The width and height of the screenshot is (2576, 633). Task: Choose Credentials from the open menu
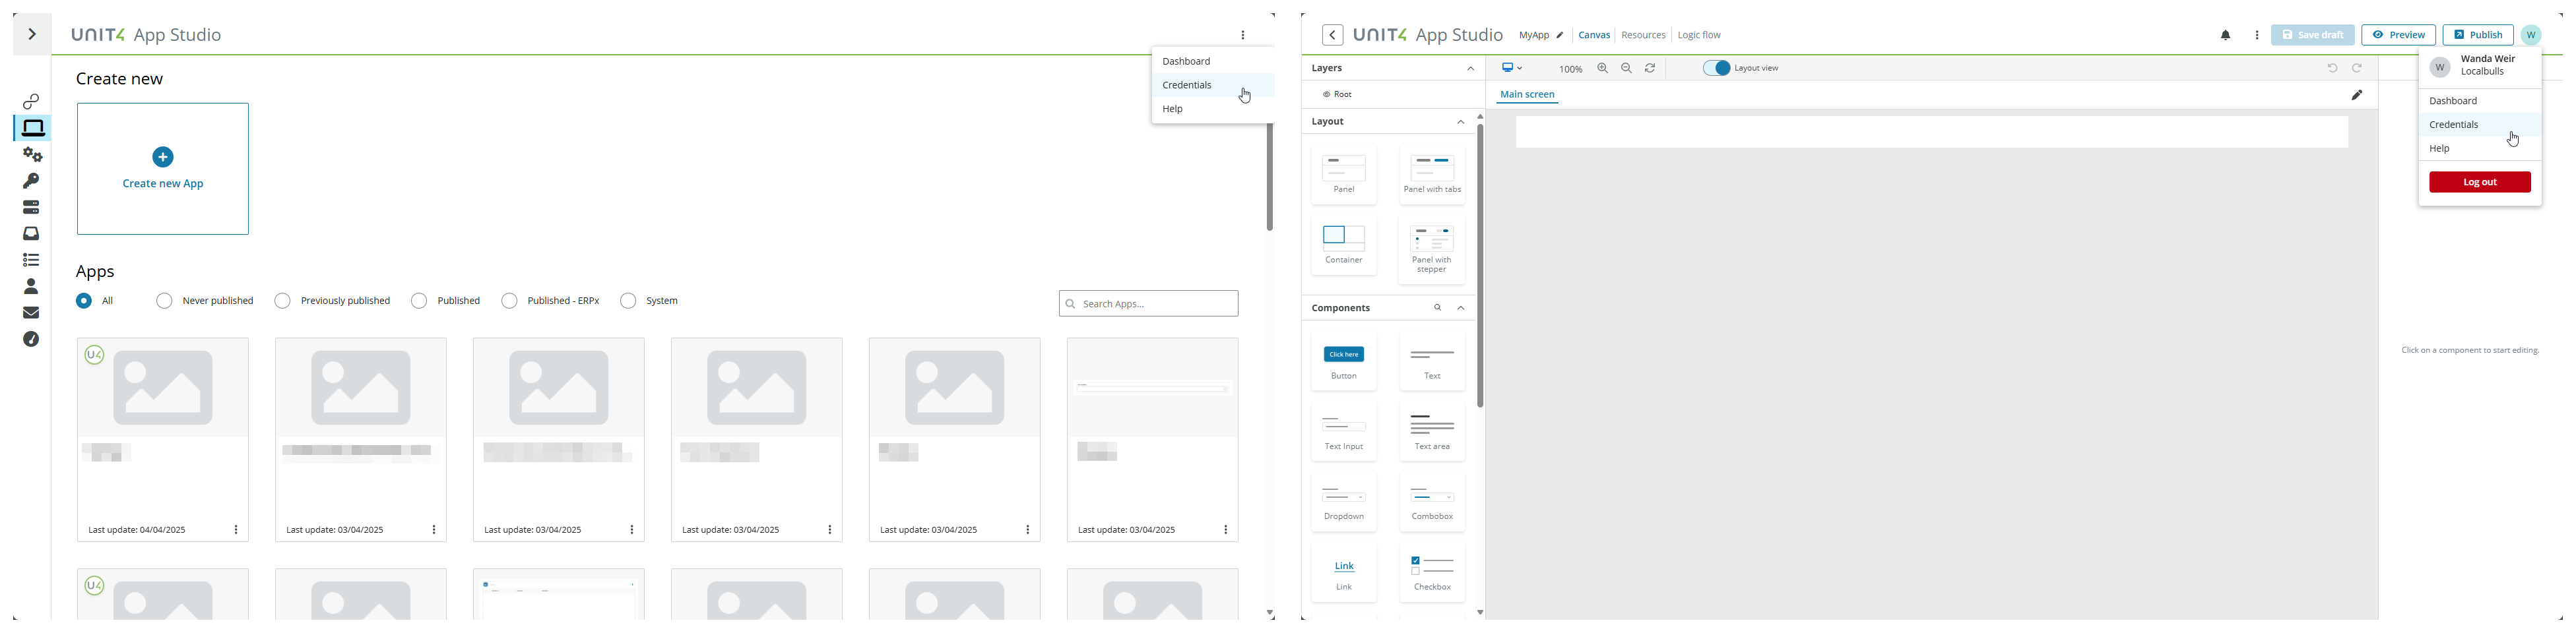[1187, 85]
